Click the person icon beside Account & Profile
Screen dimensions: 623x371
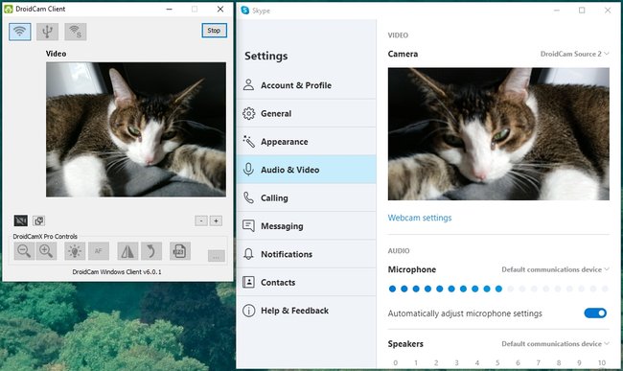tap(249, 84)
